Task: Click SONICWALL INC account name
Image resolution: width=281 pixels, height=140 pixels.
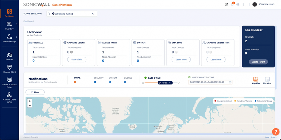Action: pos(267,5)
